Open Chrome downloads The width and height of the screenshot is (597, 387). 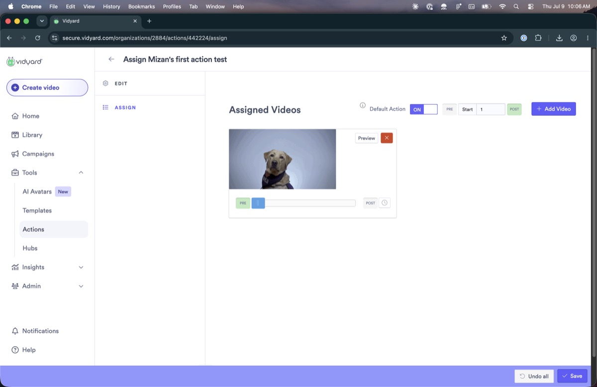tap(559, 38)
